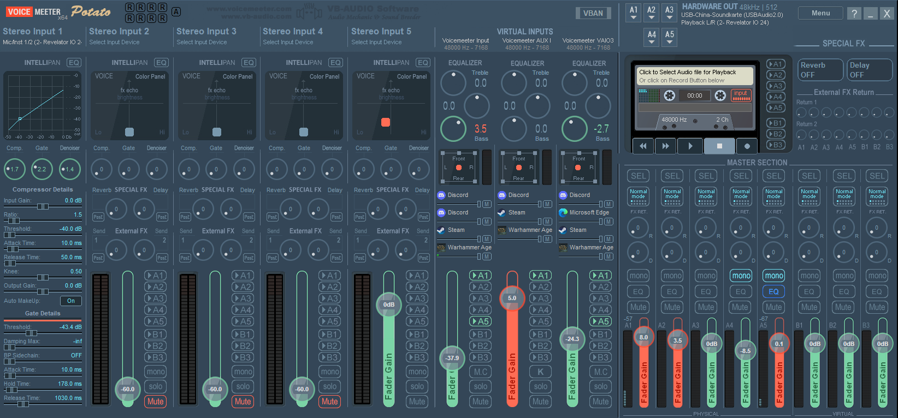Route recorder to bus A1 beside cassette
The height and width of the screenshot is (418, 898).
click(776, 64)
